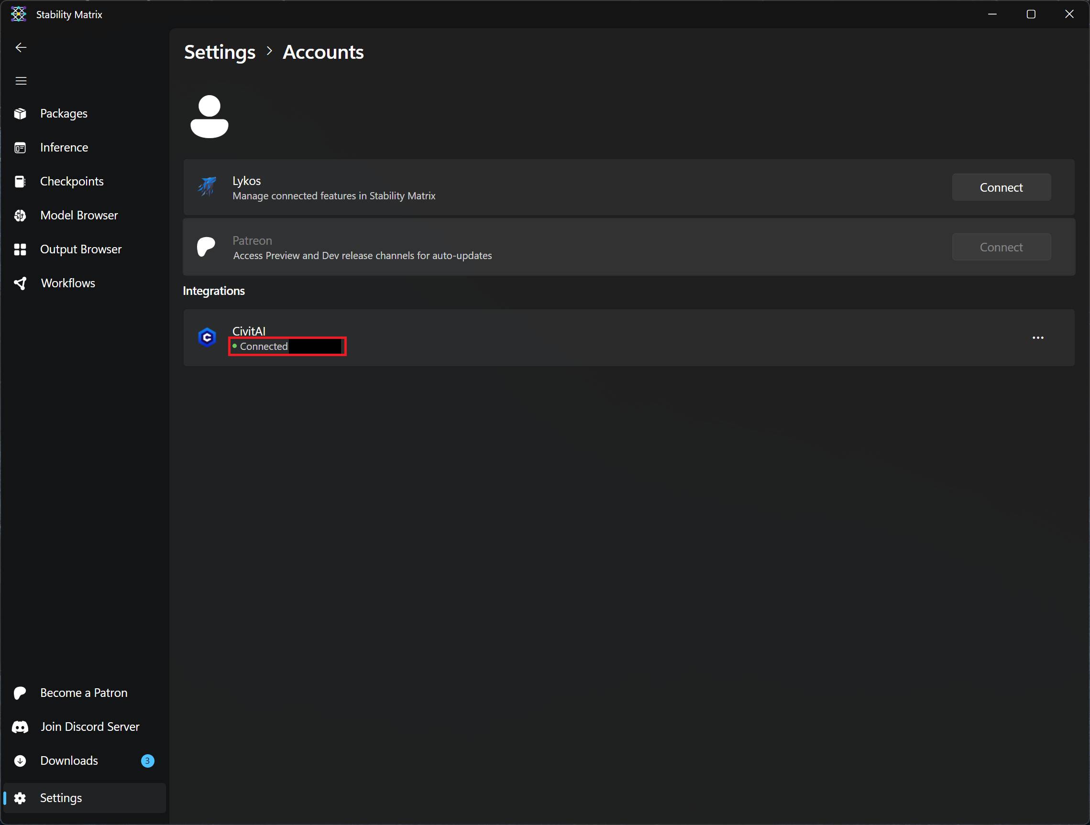Click the Downloads count badge
Screen dimensions: 1090x825
click(x=147, y=761)
